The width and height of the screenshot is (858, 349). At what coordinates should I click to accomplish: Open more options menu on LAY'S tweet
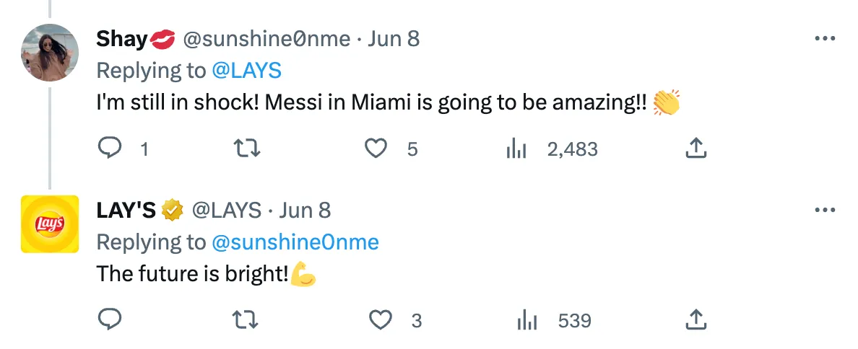pyautogui.click(x=824, y=210)
